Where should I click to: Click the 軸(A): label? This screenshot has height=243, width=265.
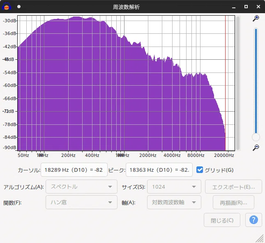click(129, 203)
